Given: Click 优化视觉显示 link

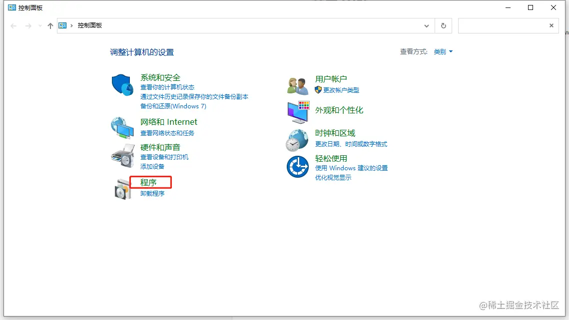Looking at the screenshot, I should [x=333, y=178].
